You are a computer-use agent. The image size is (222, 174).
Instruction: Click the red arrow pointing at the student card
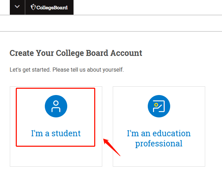click(x=112, y=147)
